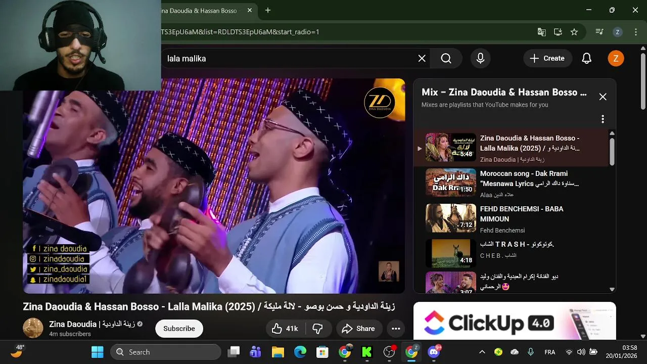
Task: Open more actions beside the Share button
Action: pyautogui.click(x=396, y=329)
